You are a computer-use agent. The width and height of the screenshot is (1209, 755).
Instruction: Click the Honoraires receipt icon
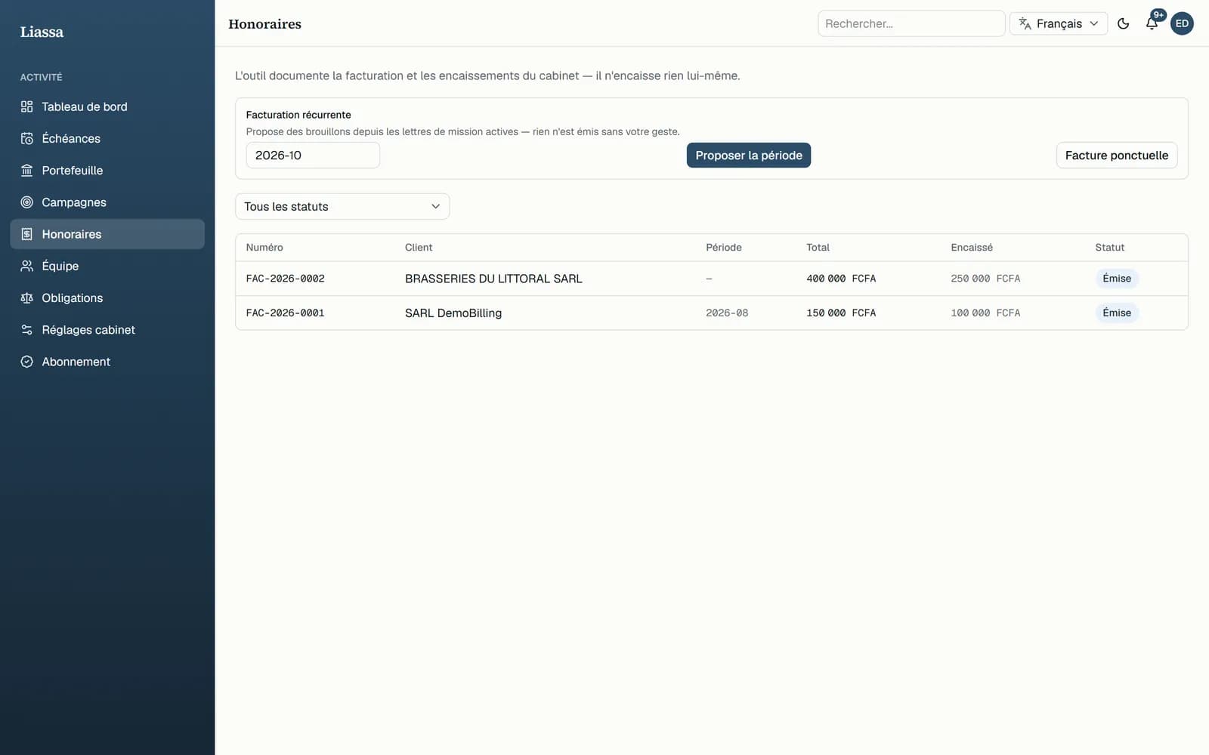point(27,234)
